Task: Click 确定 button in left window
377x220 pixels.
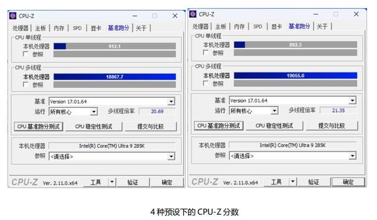Action: 167,182
